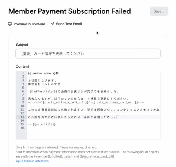Open the liquid markup reference link

click(x=32, y=161)
